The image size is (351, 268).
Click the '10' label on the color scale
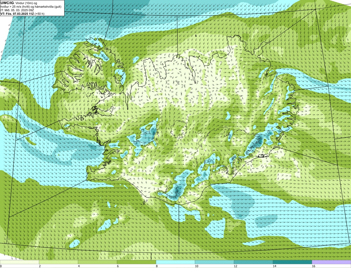pos(196,266)
